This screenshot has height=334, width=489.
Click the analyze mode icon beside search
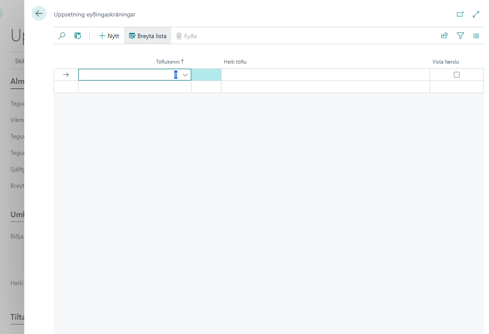pos(78,36)
